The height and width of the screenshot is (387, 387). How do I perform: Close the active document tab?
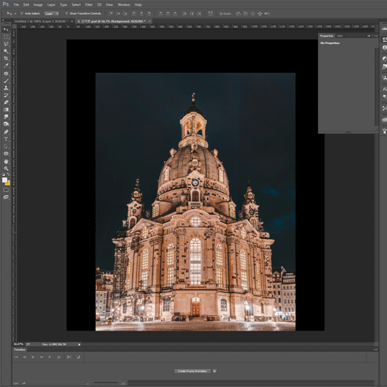[x=149, y=21]
